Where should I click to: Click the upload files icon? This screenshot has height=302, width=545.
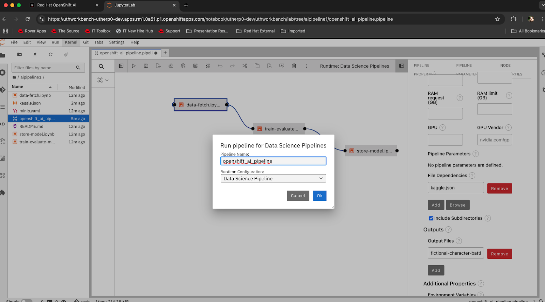coord(35,54)
